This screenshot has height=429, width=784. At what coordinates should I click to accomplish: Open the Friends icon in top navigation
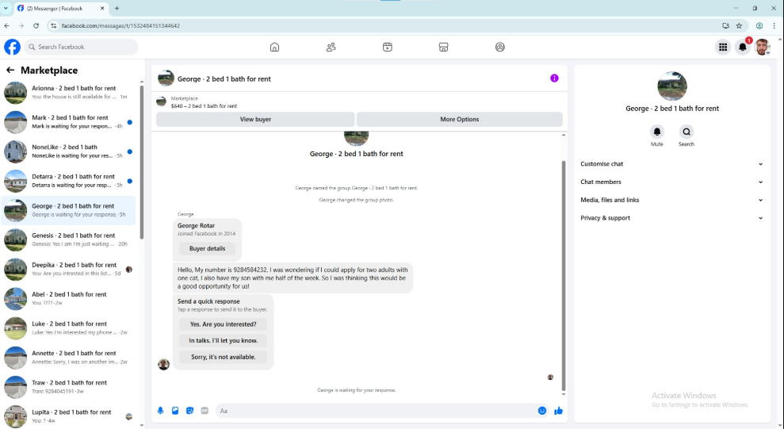click(x=331, y=47)
